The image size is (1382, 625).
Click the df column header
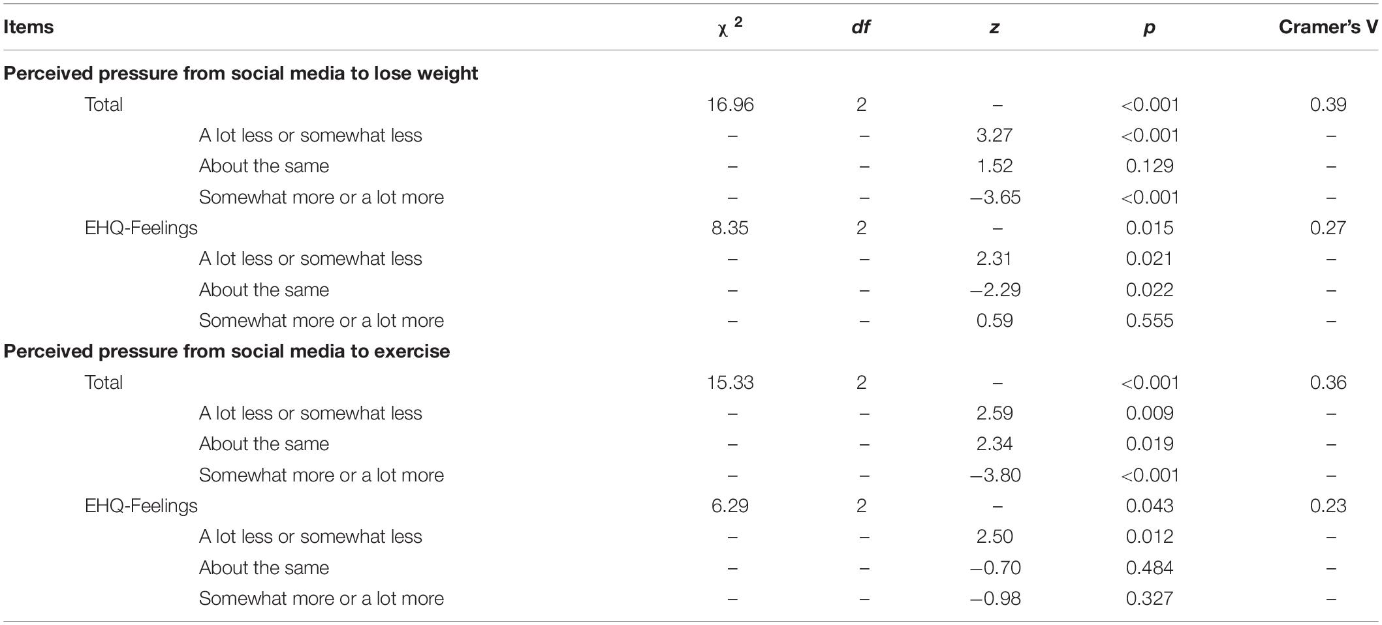[x=861, y=27]
